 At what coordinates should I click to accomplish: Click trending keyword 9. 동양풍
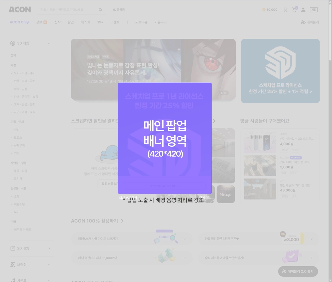point(119,10)
